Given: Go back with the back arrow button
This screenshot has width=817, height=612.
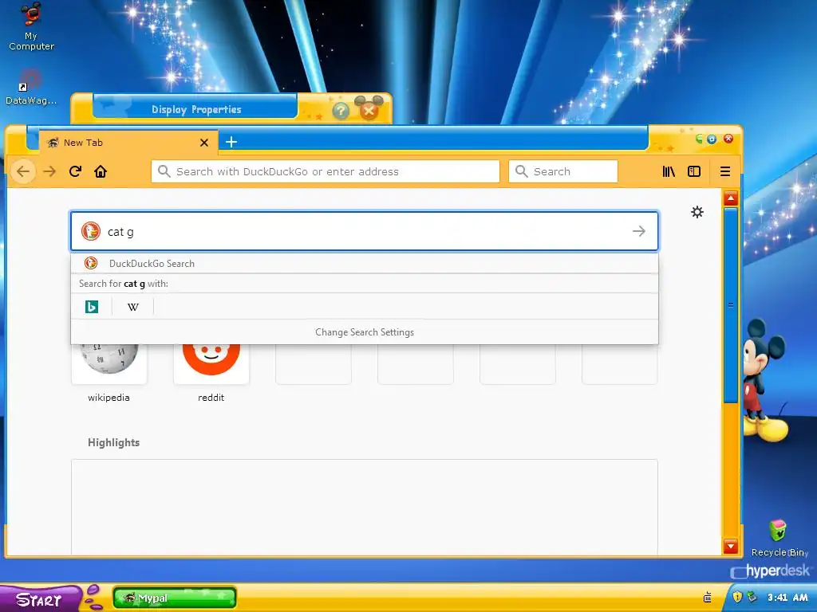Looking at the screenshot, I should pyautogui.click(x=23, y=171).
